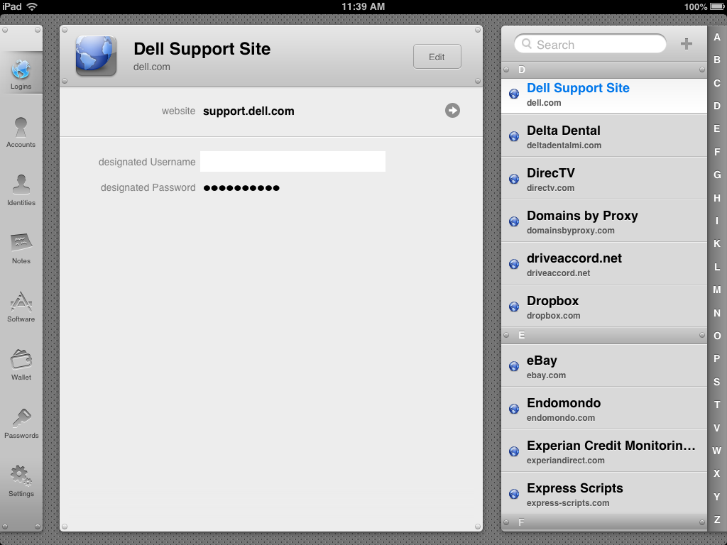Image resolution: width=727 pixels, height=545 pixels.
Task: Select Dropbox login entry
Action: point(603,307)
